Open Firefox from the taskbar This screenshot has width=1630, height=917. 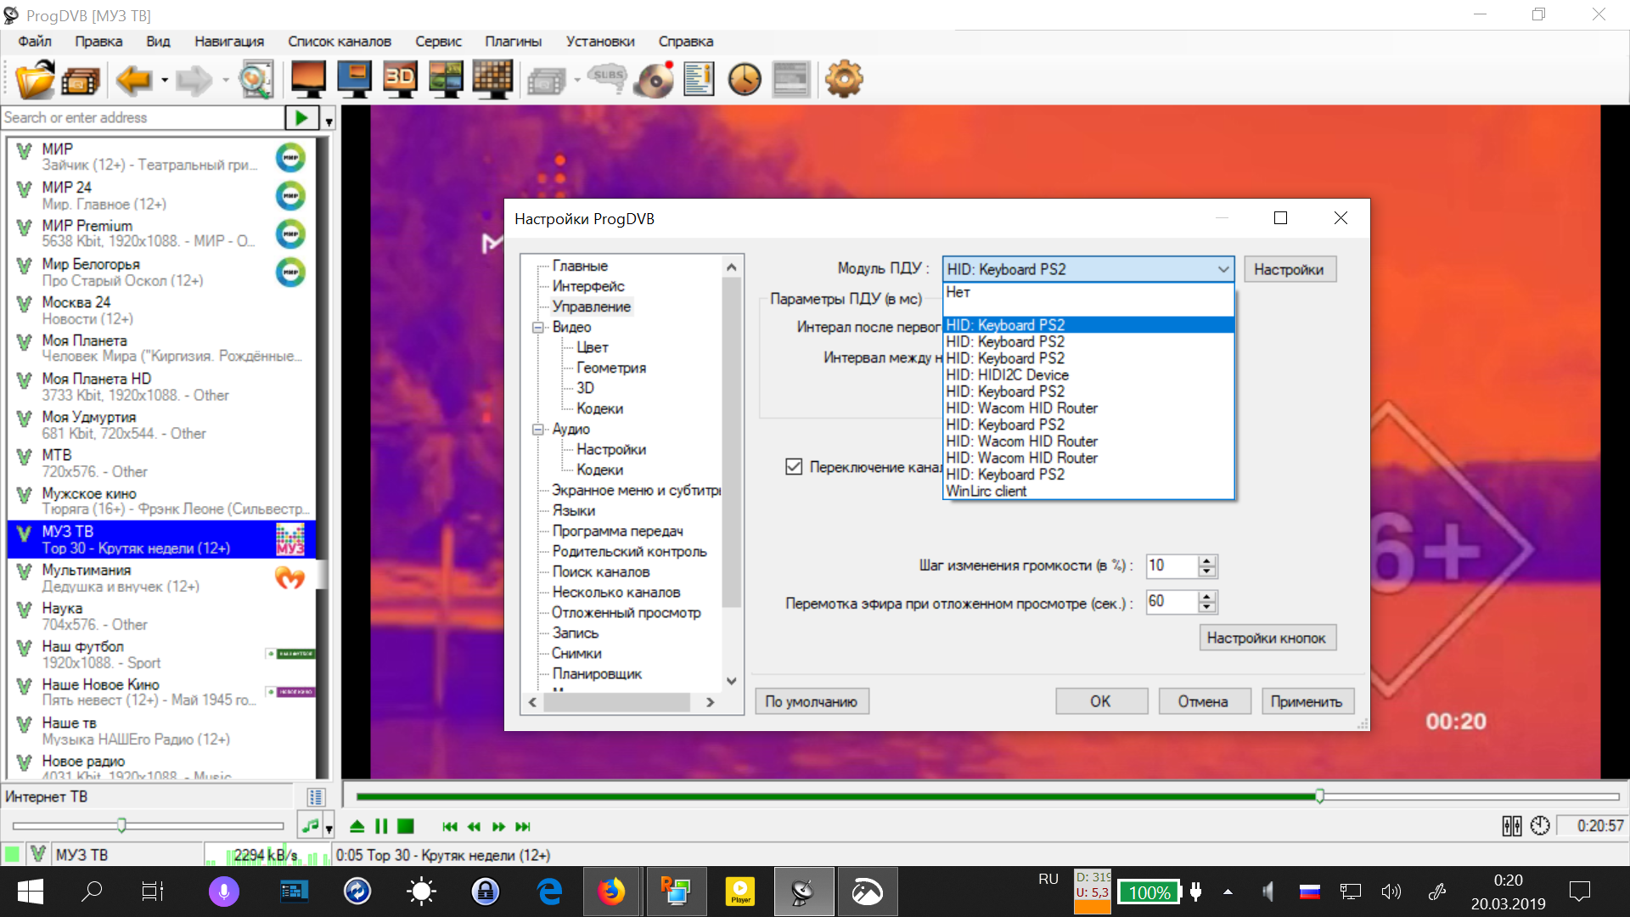pyautogui.click(x=610, y=892)
